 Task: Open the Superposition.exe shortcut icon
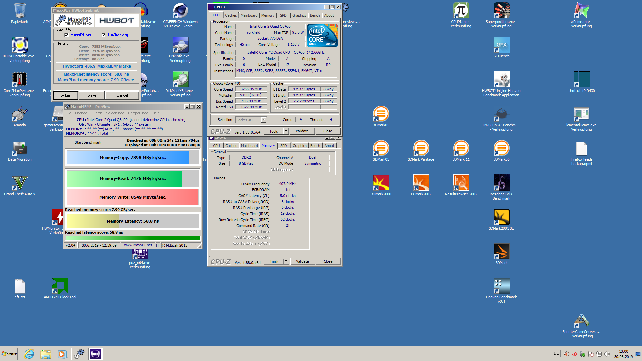pyautogui.click(x=501, y=15)
